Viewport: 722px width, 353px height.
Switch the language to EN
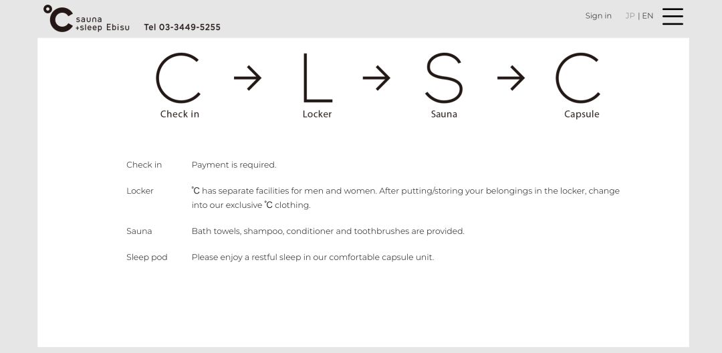[648, 16]
